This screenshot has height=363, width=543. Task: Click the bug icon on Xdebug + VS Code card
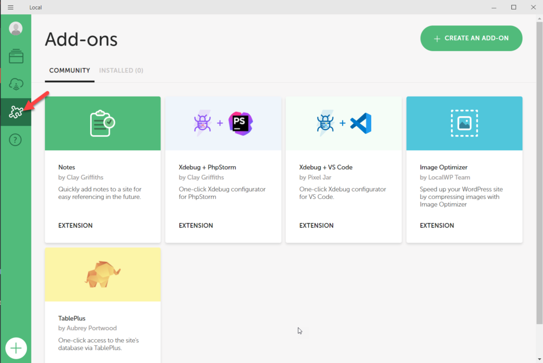325,123
